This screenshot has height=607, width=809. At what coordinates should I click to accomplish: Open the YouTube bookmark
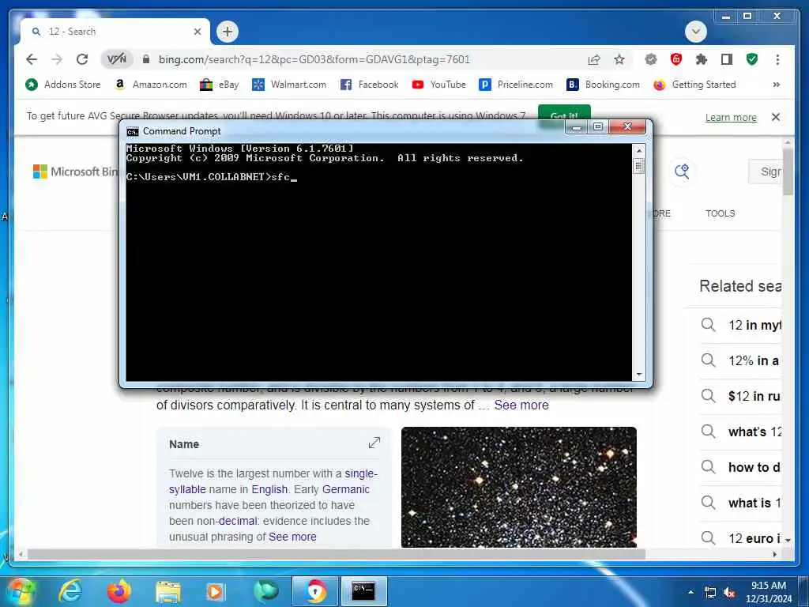coord(439,85)
